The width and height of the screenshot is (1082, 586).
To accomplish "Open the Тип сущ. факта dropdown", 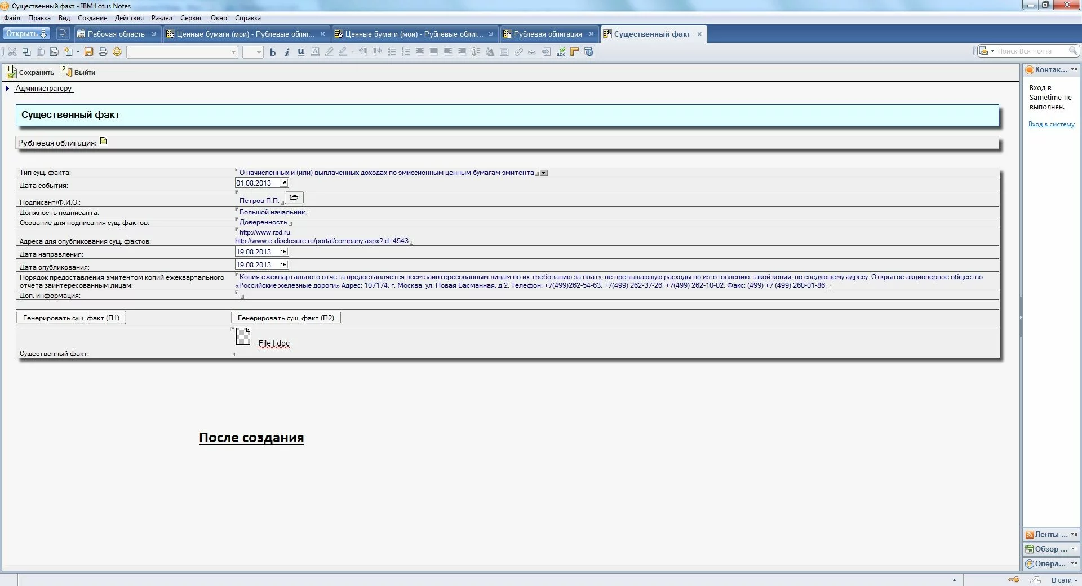I will [x=544, y=173].
